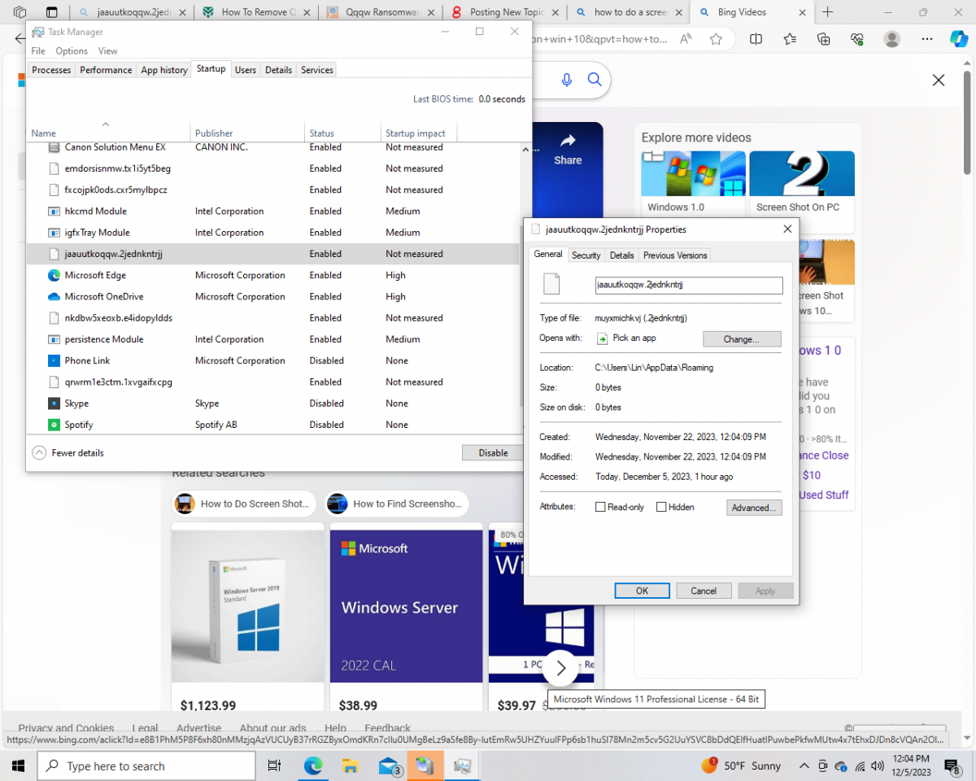Open the Security tab in Properties
The height and width of the screenshot is (781, 976).
coord(586,255)
